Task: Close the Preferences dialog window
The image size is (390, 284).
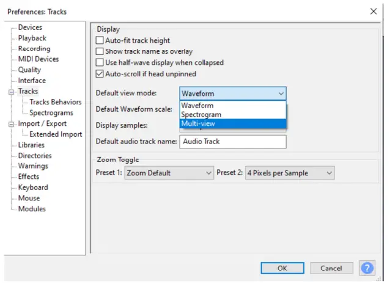Action: [x=373, y=11]
